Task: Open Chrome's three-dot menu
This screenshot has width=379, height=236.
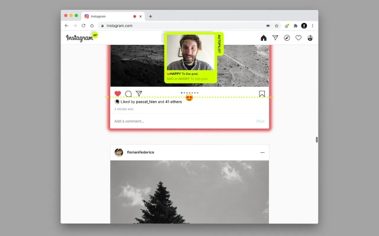Action: tap(312, 26)
